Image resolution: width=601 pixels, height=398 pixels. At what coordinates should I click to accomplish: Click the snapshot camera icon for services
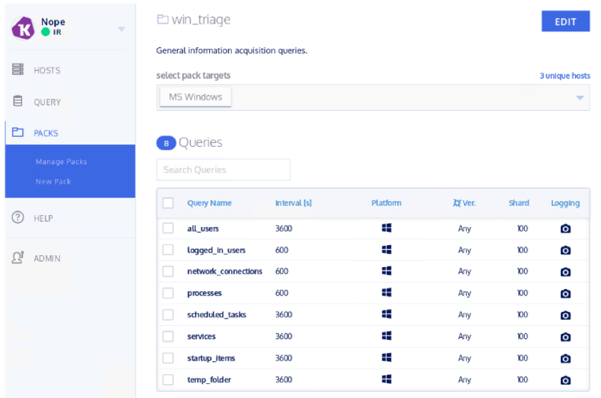(x=566, y=337)
